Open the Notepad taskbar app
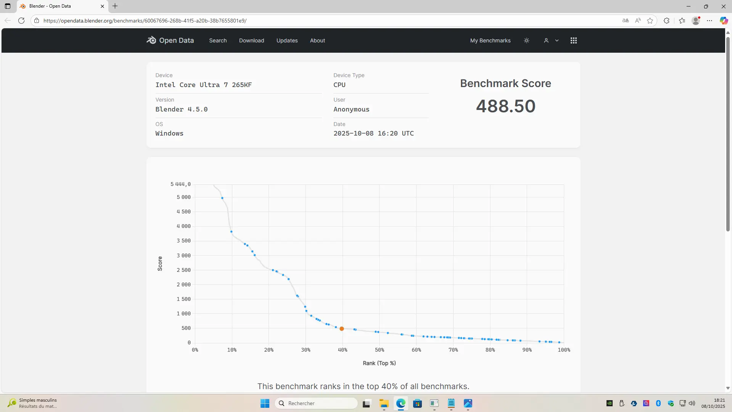Viewport: 732px width, 412px height. pyautogui.click(x=451, y=403)
